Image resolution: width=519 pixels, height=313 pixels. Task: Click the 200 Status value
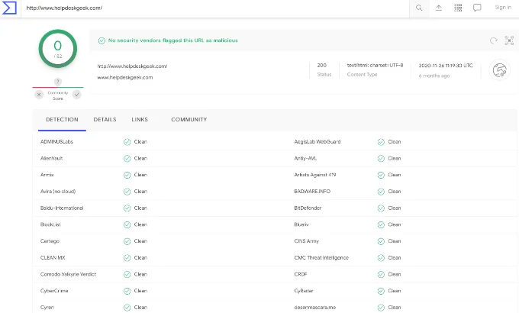(322, 65)
